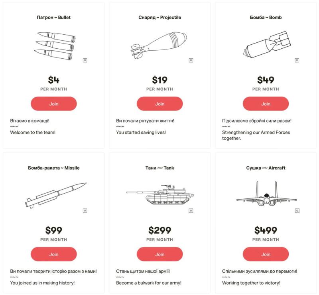Click the small badge icon on the Projectile card

coord(191,60)
